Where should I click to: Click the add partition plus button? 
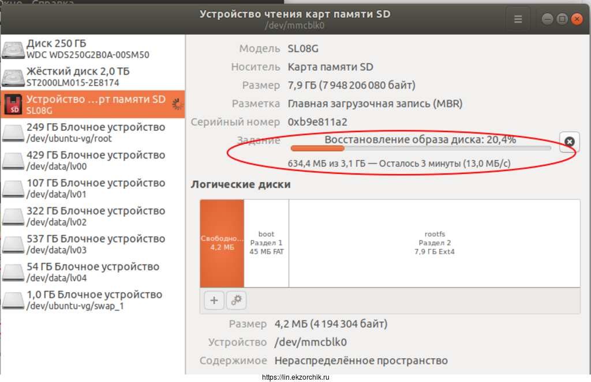pos(214,300)
